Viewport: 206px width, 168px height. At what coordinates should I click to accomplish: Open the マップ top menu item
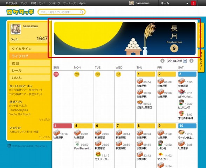tap(24, 3)
